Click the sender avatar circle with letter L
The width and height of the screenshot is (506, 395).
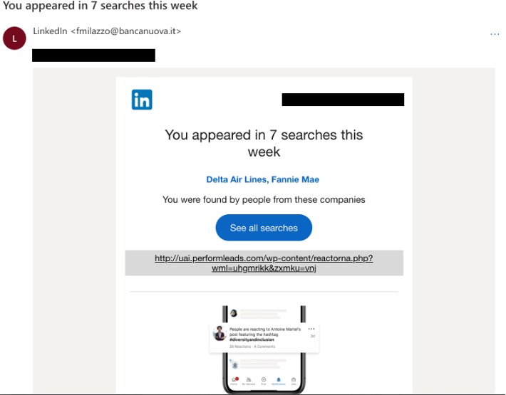(15, 38)
